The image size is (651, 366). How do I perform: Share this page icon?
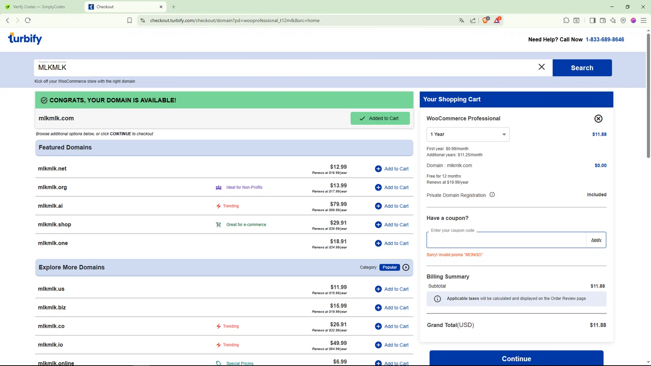click(x=473, y=20)
